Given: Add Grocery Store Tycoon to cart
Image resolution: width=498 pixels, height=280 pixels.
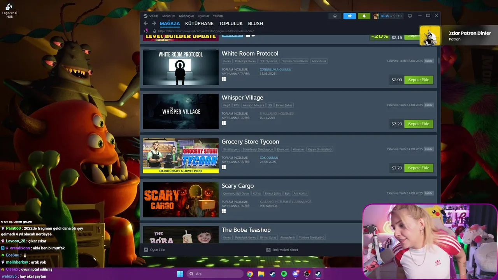Looking at the screenshot, I should coord(419,168).
